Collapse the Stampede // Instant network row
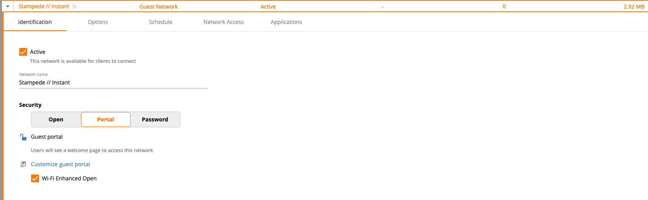Viewport: 648px width, 200px height. [7, 6]
